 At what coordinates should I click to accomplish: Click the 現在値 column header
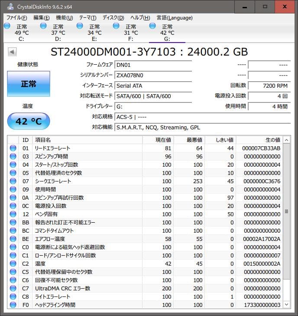coord(158,140)
